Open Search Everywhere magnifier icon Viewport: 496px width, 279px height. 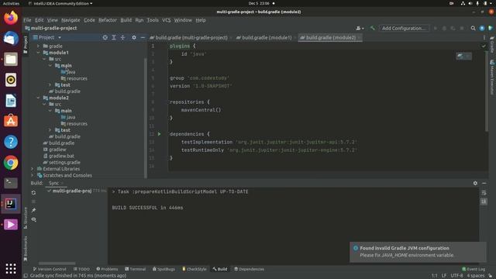click(473, 28)
